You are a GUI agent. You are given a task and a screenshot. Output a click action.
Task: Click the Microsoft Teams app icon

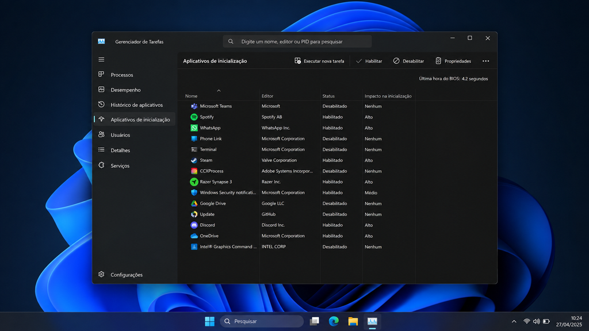(194, 106)
